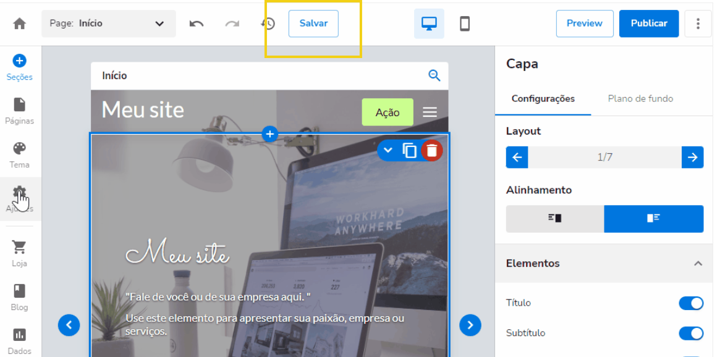Open the Seções add panel
The width and height of the screenshot is (720, 357).
pyautogui.click(x=20, y=67)
